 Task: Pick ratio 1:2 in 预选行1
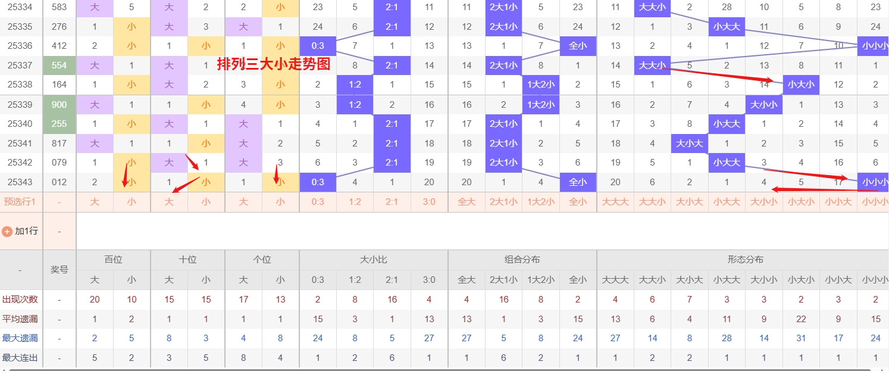click(x=355, y=202)
